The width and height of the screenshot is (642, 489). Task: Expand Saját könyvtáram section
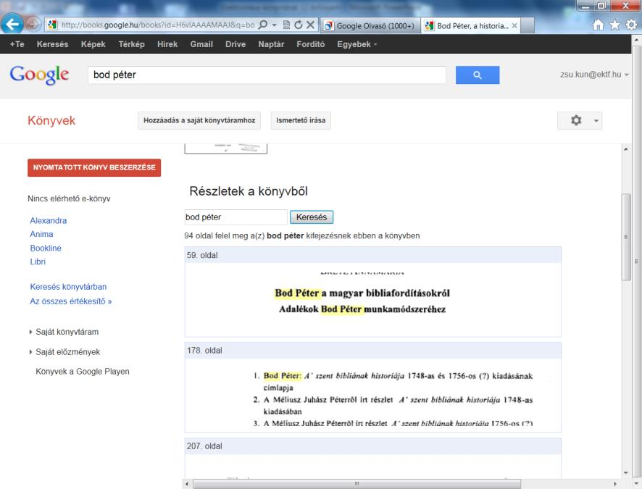pos(64,332)
